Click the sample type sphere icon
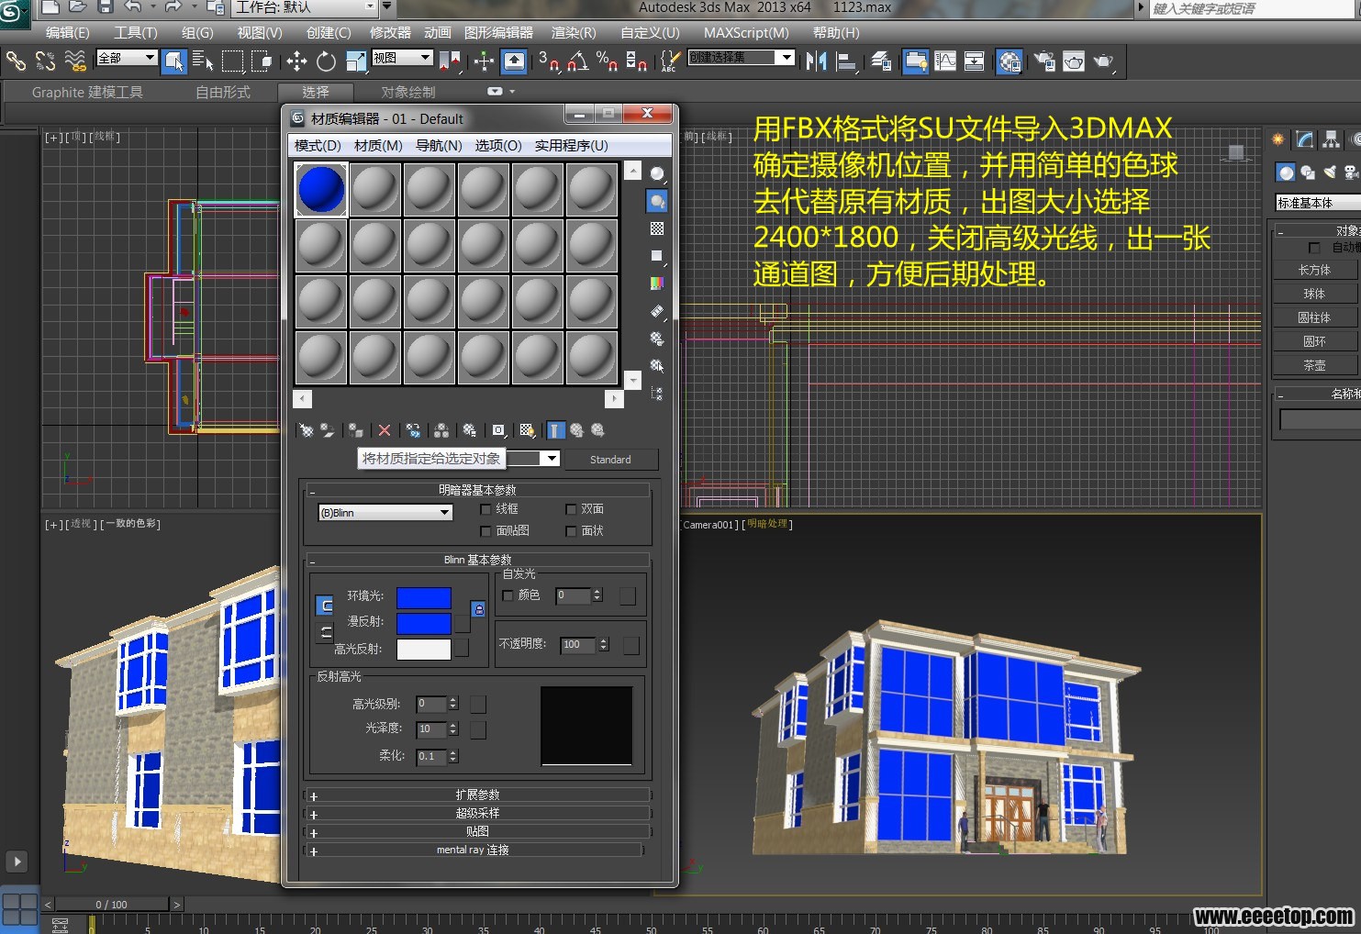 click(x=657, y=173)
